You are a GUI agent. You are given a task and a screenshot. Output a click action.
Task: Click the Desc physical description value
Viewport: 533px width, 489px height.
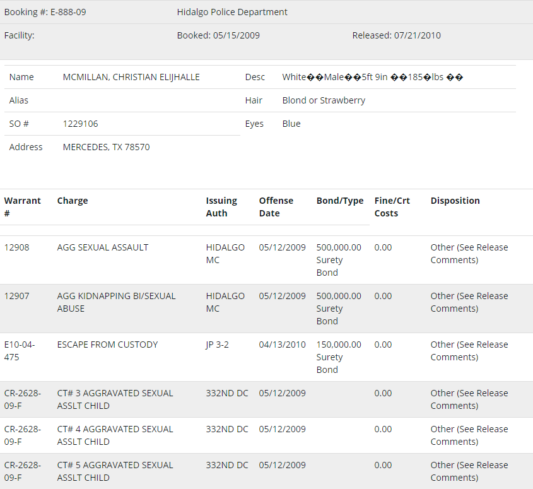(x=373, y=77)
